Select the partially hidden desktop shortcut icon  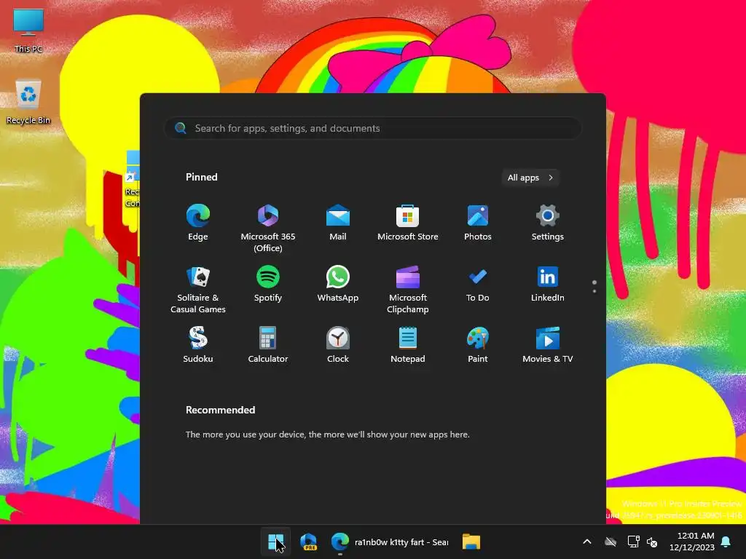[x=133, y=180]
